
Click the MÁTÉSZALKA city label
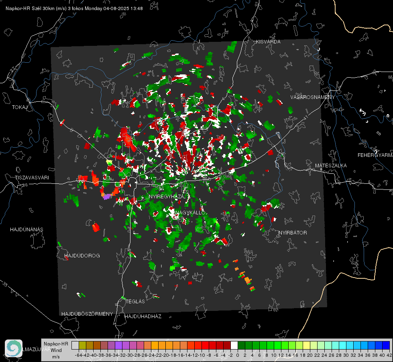tap(331, 166)
